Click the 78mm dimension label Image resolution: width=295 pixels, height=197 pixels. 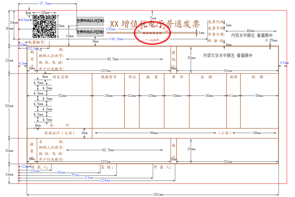pos(76,175)
